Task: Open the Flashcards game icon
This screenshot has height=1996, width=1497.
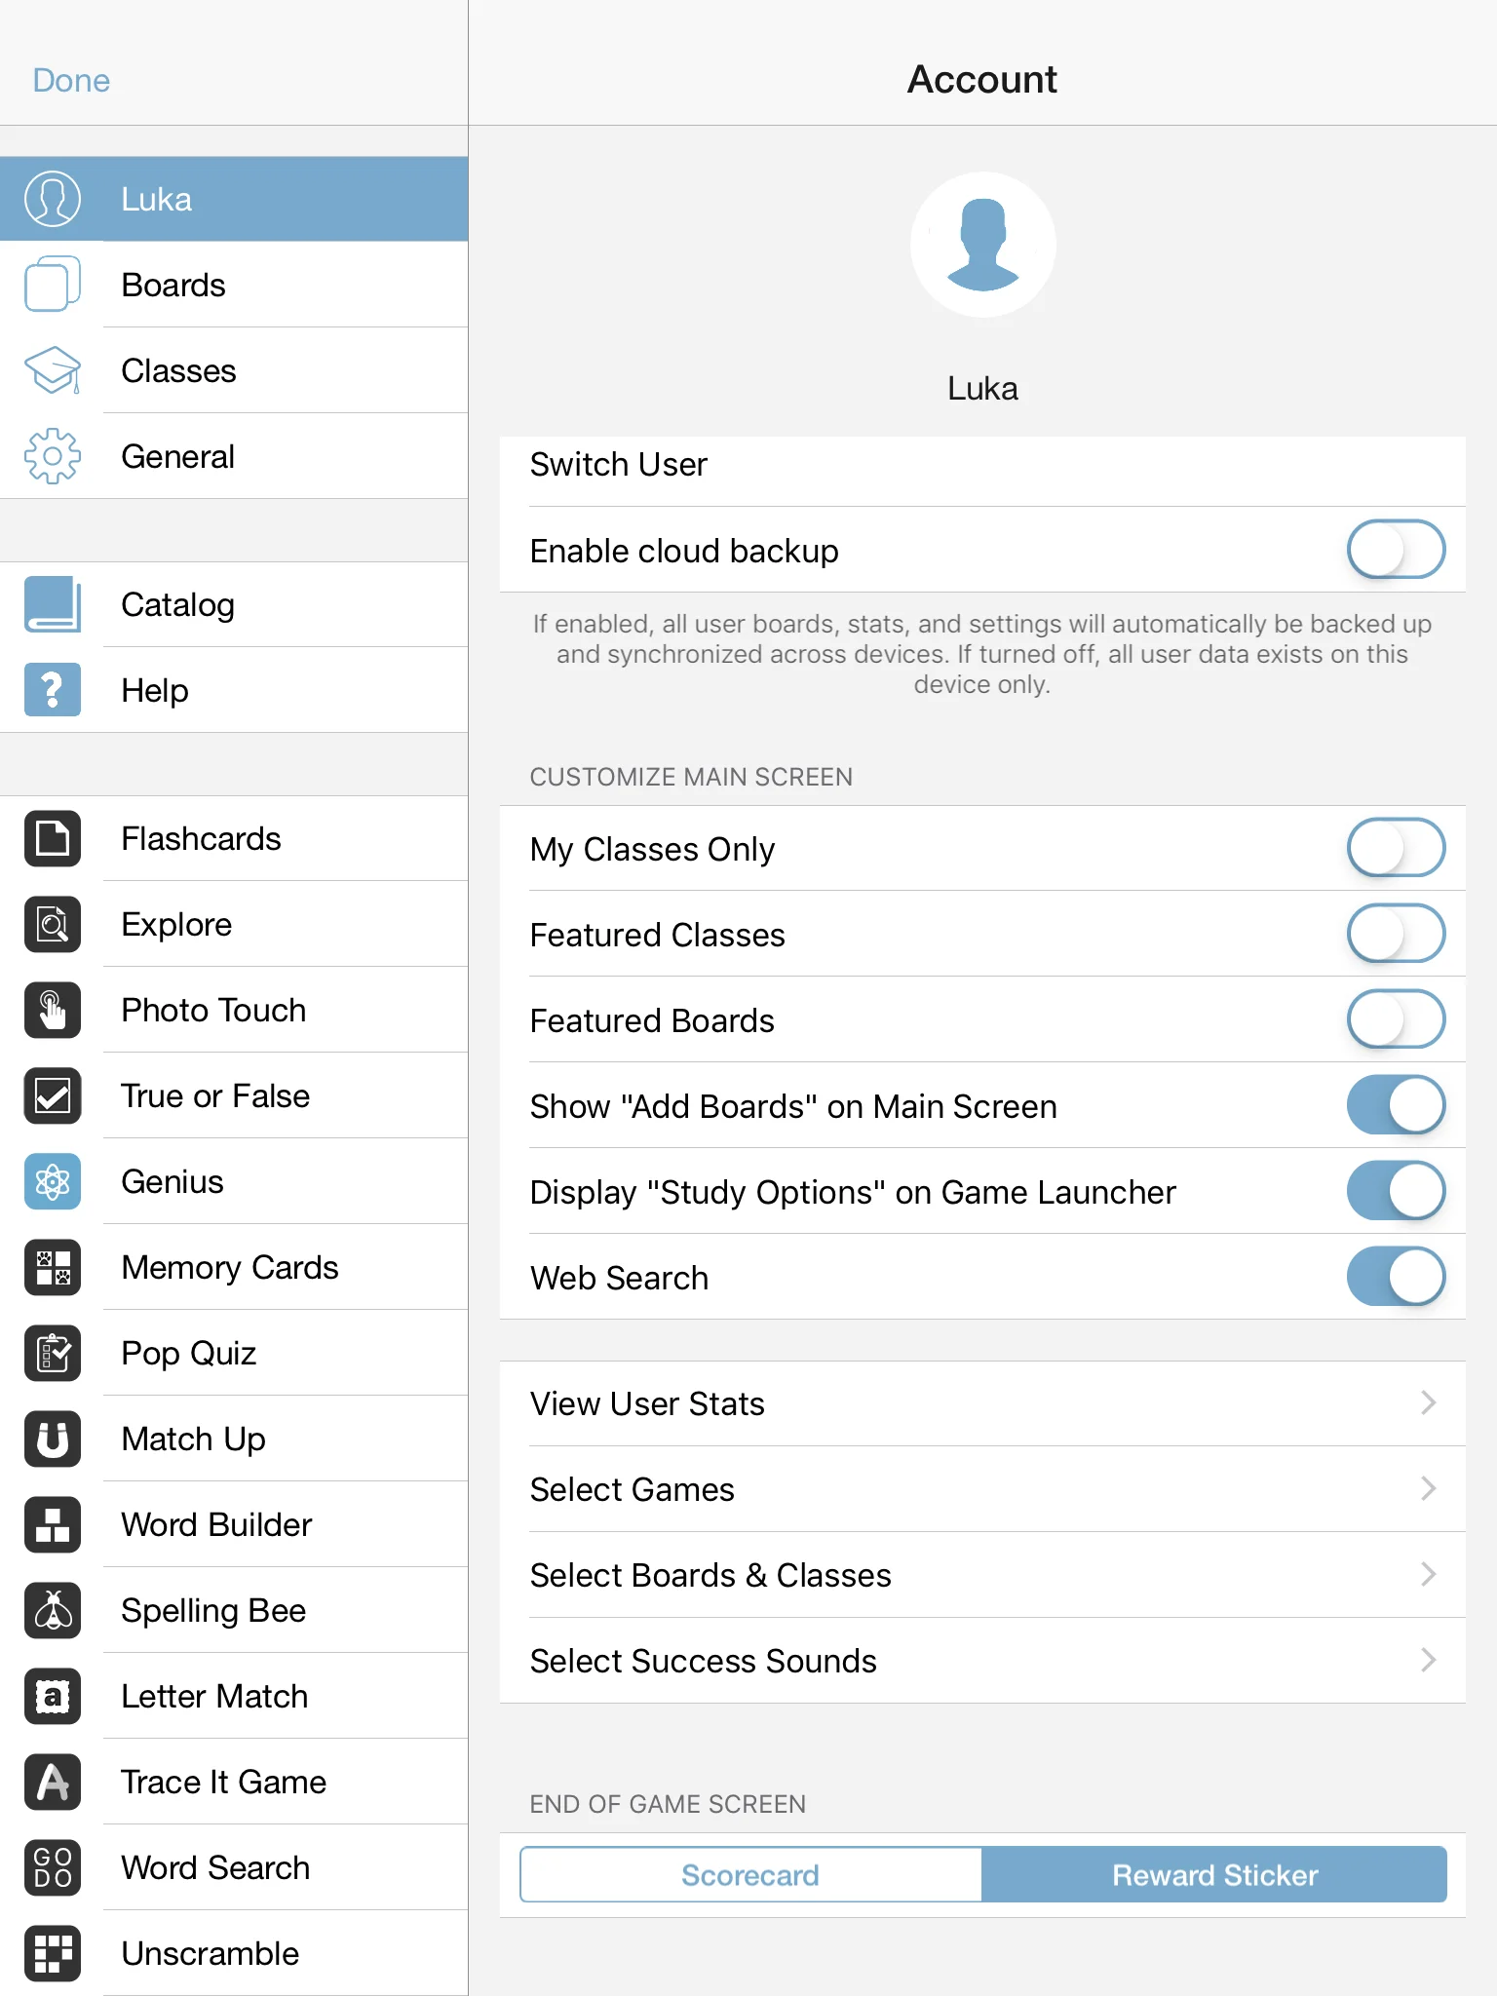Action: [x=53, y=838]
